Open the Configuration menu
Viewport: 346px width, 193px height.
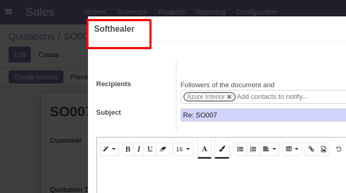point(257,12)
